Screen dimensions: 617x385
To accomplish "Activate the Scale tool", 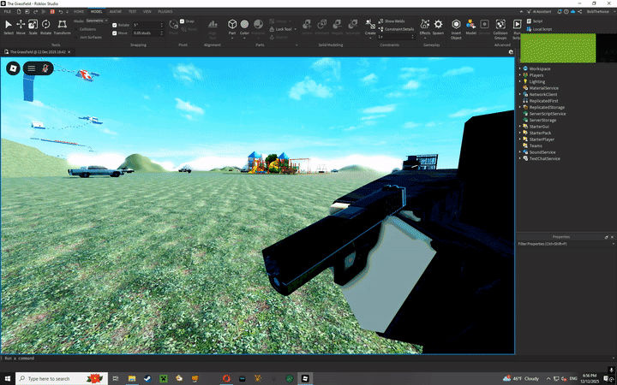I will [33, 27].
